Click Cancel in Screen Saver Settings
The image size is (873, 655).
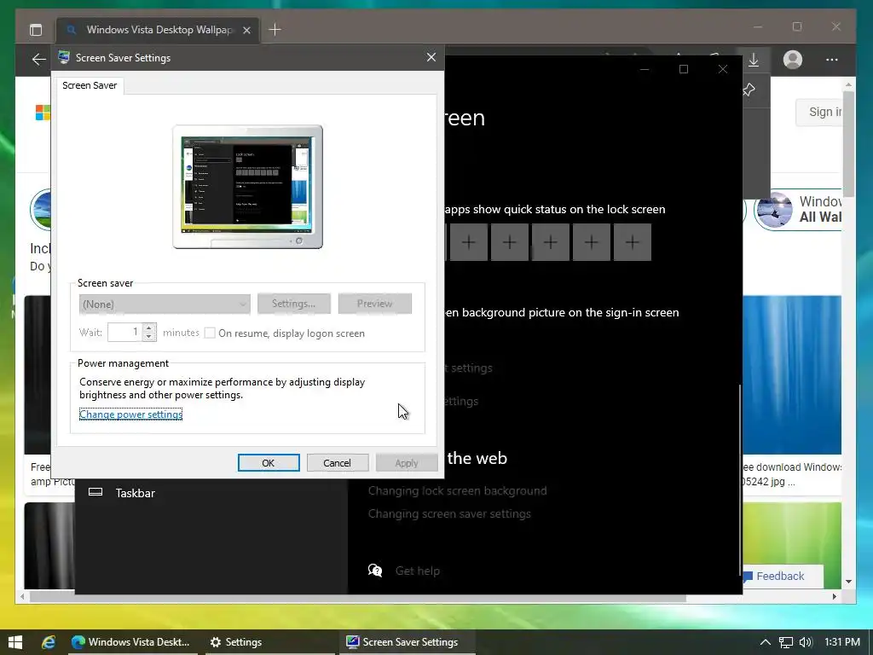[x=338, y=463]
